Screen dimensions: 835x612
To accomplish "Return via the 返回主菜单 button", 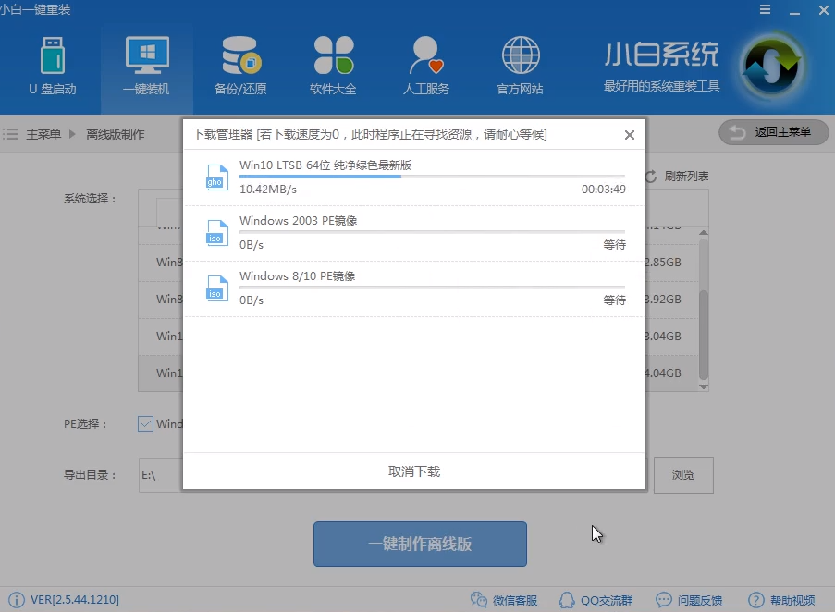I will [x=773, y=132].
